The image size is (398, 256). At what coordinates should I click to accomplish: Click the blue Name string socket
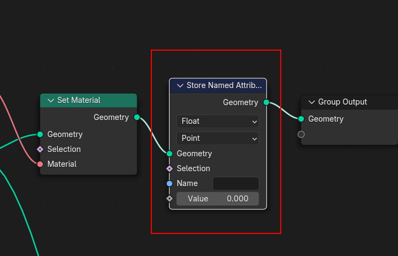[170, 183]
